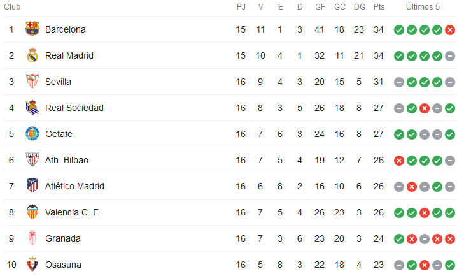457x276 pixels.
Task: Click Barcelona's red loss indicator
Action: (450, 30)
